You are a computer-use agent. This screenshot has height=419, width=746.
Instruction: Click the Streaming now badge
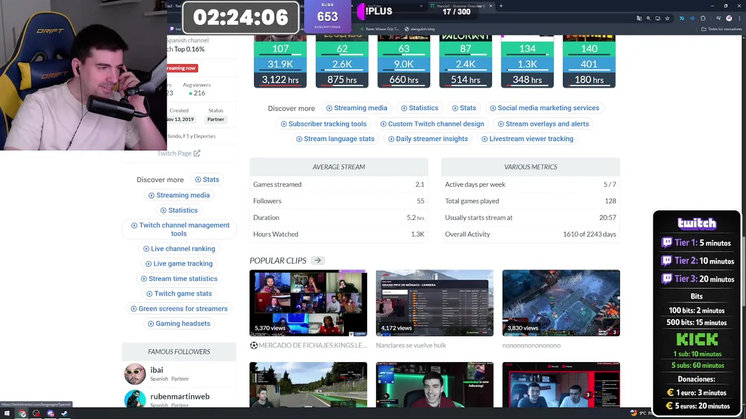point(182,68)
